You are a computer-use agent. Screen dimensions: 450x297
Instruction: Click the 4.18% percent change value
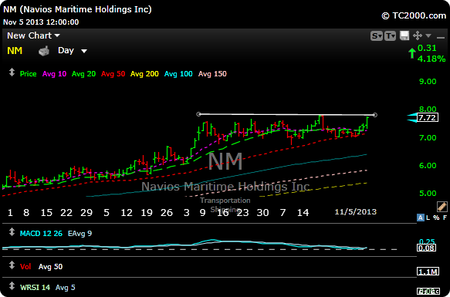click(431, 59)
